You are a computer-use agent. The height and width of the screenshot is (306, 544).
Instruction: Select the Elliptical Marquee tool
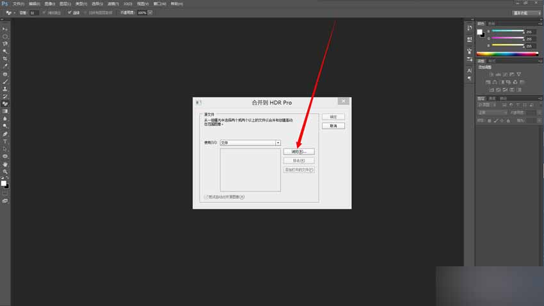pos(5,36)
